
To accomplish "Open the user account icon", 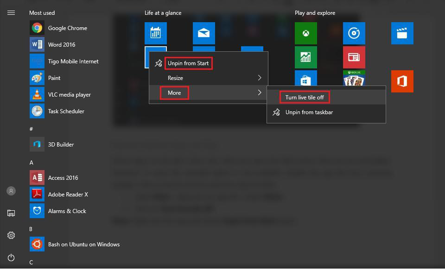I will click(x=11, y=191).
